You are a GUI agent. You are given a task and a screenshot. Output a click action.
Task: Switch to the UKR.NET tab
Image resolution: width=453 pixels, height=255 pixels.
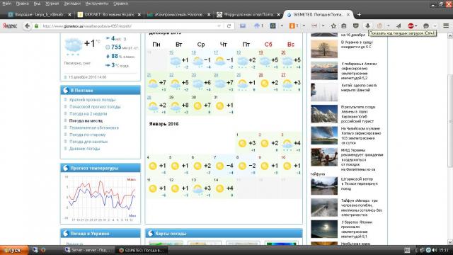[x=109, y=14]
